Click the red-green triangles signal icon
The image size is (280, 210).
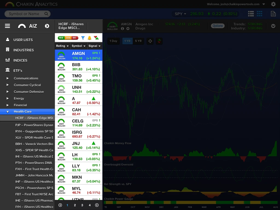click(96, 38)
